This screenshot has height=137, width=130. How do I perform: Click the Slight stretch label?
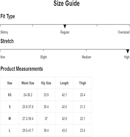(43, 57)
